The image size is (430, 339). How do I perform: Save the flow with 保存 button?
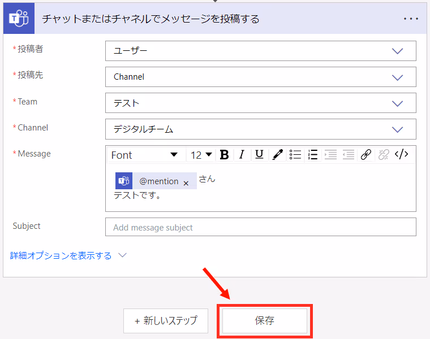(x=265, y=321)
